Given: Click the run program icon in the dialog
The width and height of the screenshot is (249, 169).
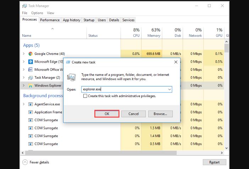Looking at the screenshot, I should coord(71,77).
